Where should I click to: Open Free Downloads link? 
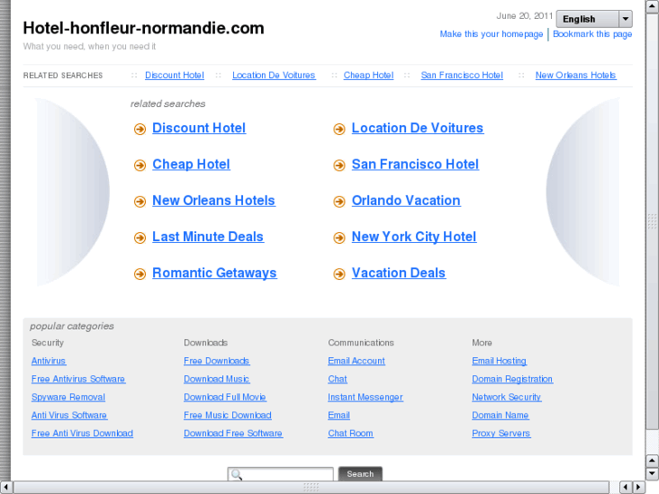click(217, 361)
